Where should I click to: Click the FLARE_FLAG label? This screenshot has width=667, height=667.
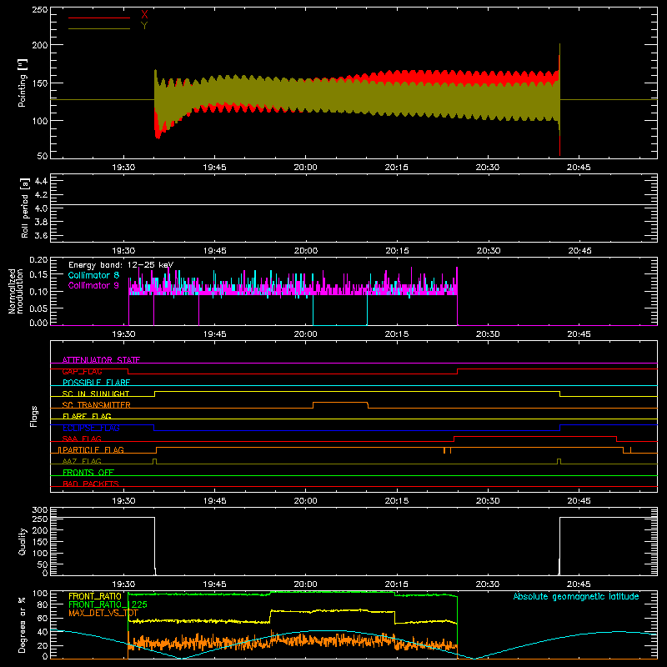[x=87, y=416]
